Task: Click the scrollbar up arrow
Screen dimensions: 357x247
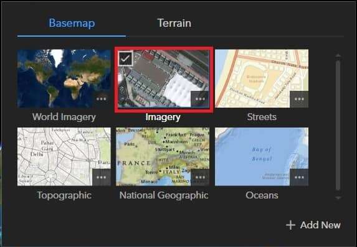Action: [338, 56]
